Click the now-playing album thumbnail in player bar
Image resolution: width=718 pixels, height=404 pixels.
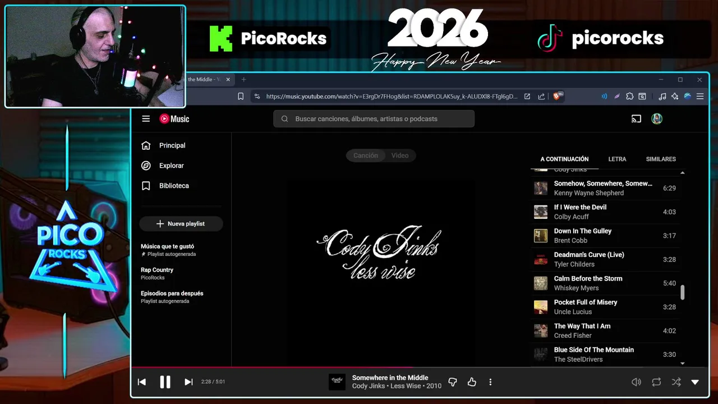tap(337, 382)
